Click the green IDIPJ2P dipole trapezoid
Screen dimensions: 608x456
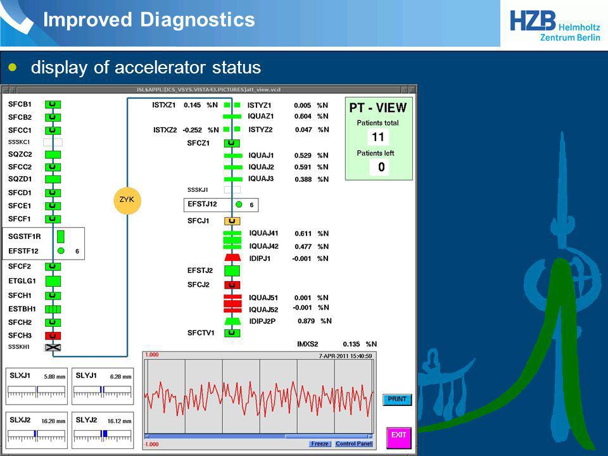[232, 321]
